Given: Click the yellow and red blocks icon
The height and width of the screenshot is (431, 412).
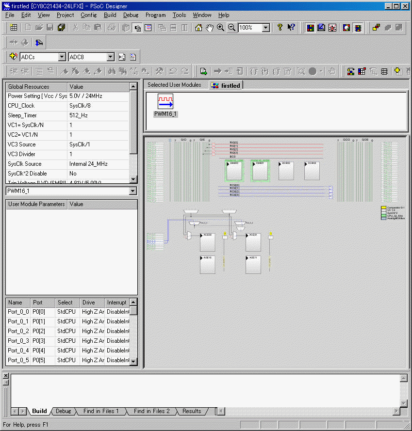Looking at the screenshot, I should click(x=376, y=28).
